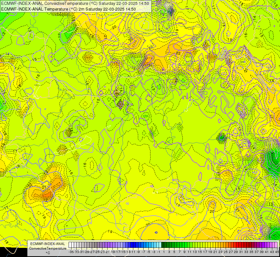
Task: Select the dark green swatch above legend value 1
Action: point(163,245)
